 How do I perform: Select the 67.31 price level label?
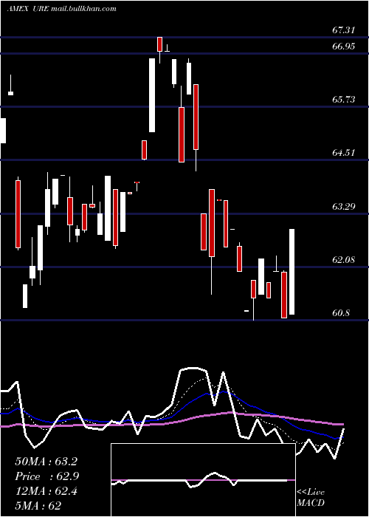coord(343,30)
